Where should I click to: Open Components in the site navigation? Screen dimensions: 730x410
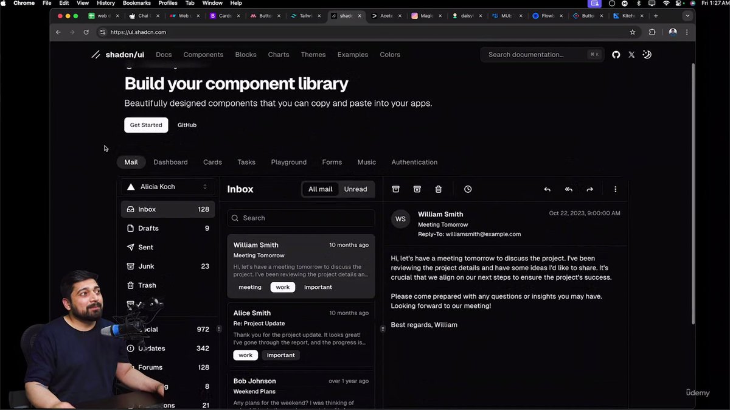(203, 55)
